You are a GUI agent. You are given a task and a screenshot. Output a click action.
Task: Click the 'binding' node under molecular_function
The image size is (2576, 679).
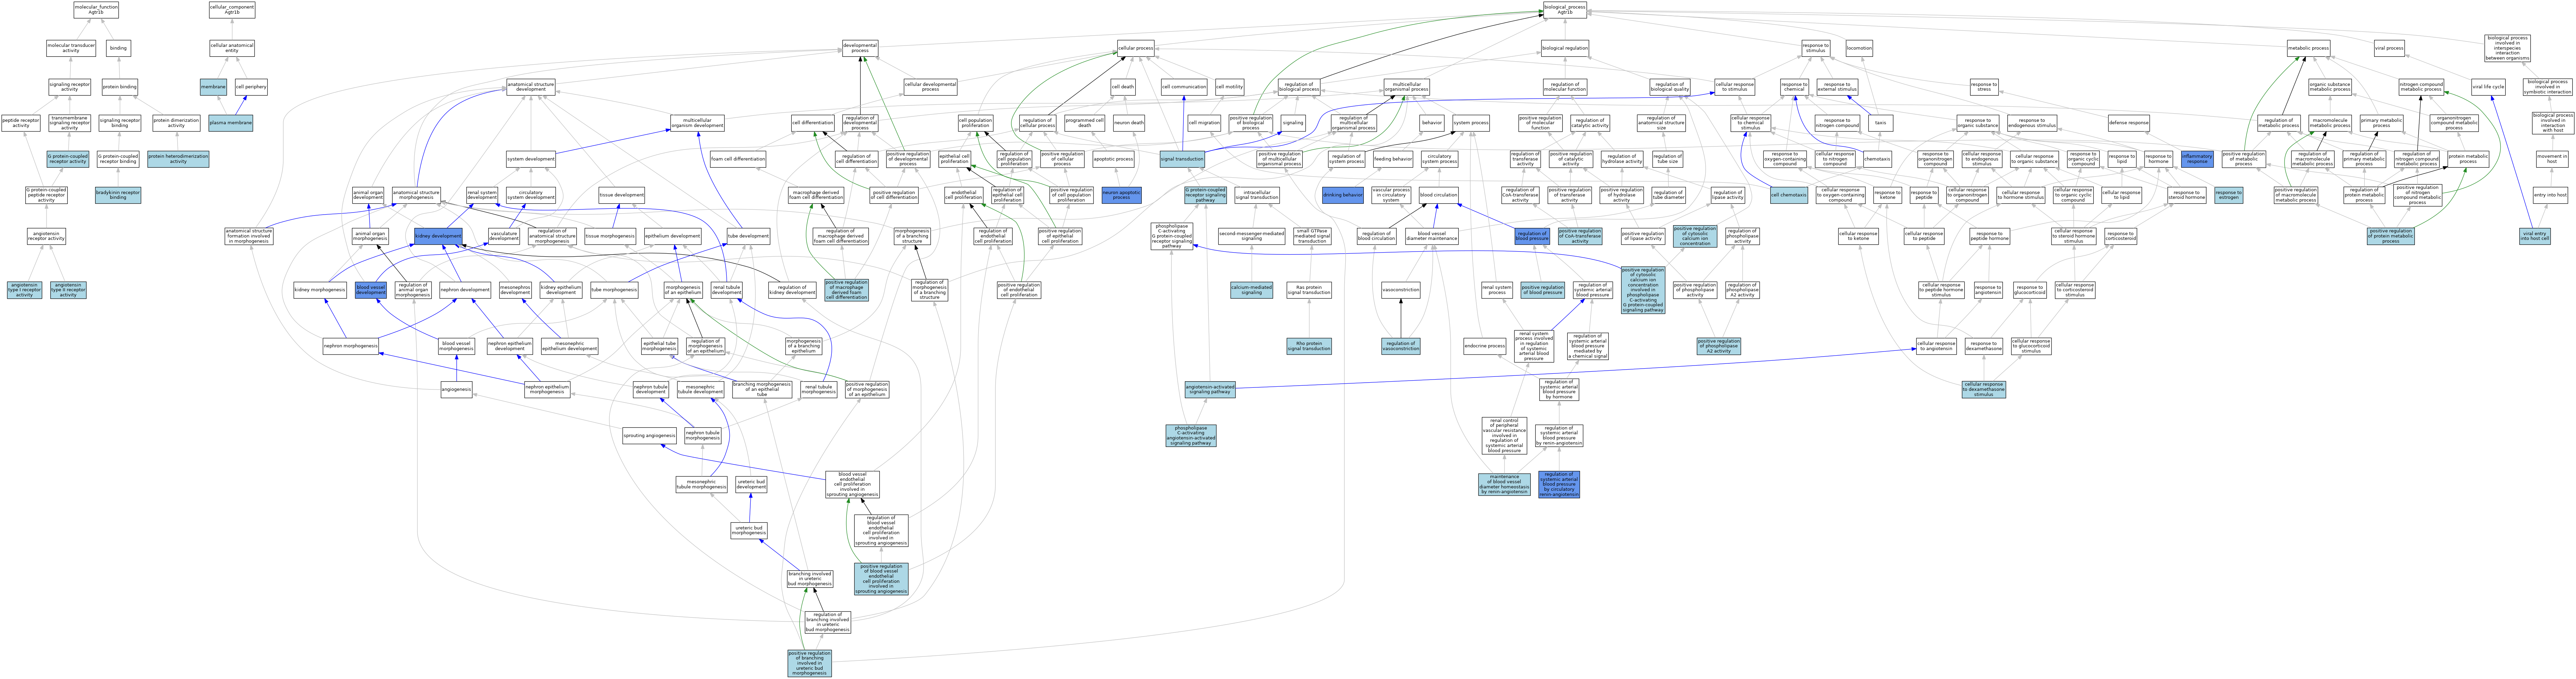(118, 48)
